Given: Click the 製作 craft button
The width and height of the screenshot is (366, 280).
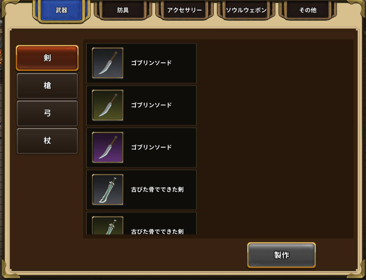Looking at the screenshot, I should click(282, 255).
